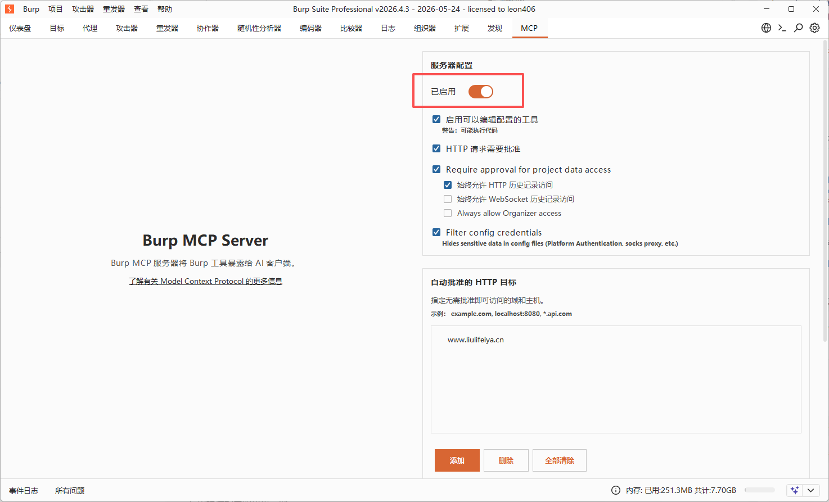
Task: Switch to the 日志 tab
Action: 388,28
